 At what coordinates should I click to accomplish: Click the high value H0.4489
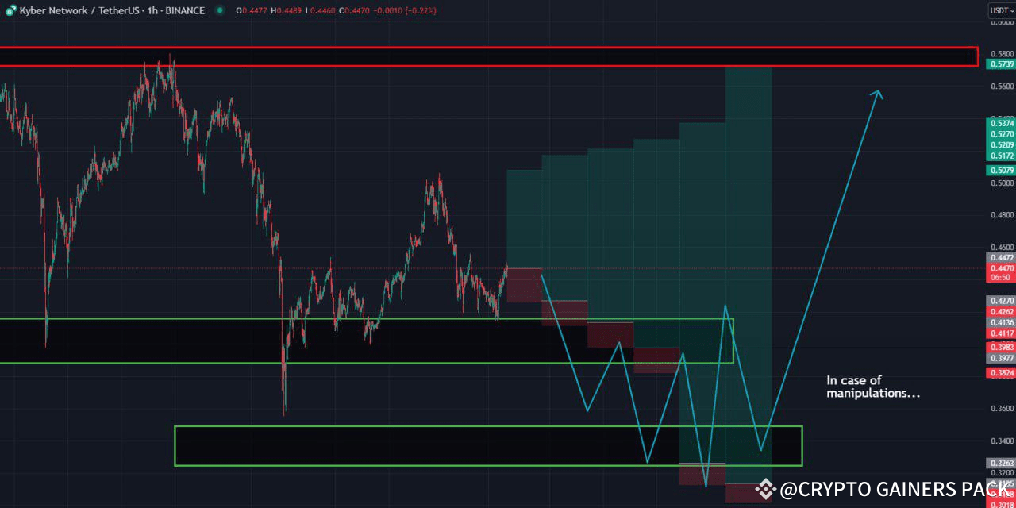[285, 10]
